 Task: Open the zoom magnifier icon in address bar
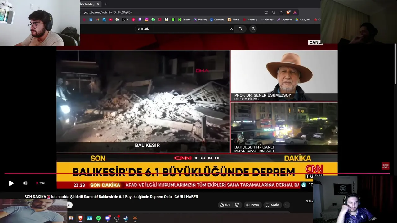point(273,12)
